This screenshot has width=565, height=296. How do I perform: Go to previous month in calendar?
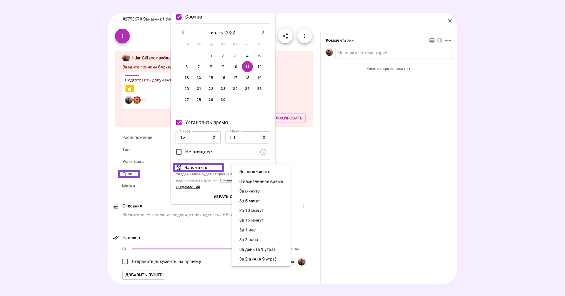(x=183, y=32)
